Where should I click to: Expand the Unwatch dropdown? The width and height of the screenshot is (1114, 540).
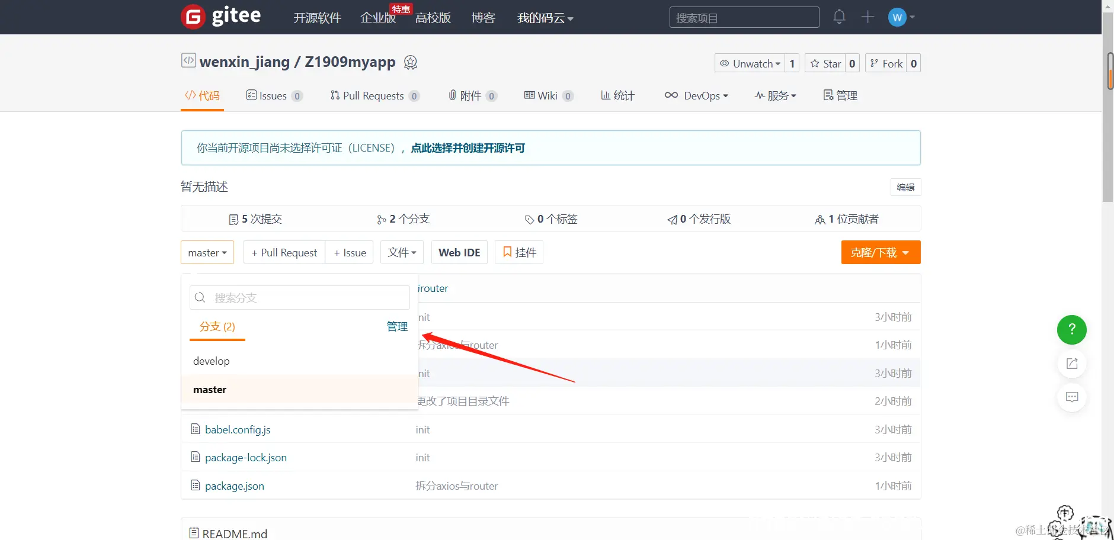click(x=750, y=63)
